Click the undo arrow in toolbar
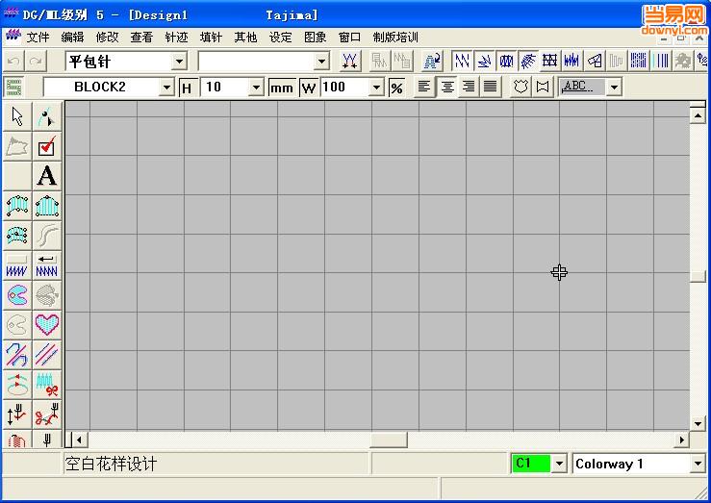 [x=13, y=62]
